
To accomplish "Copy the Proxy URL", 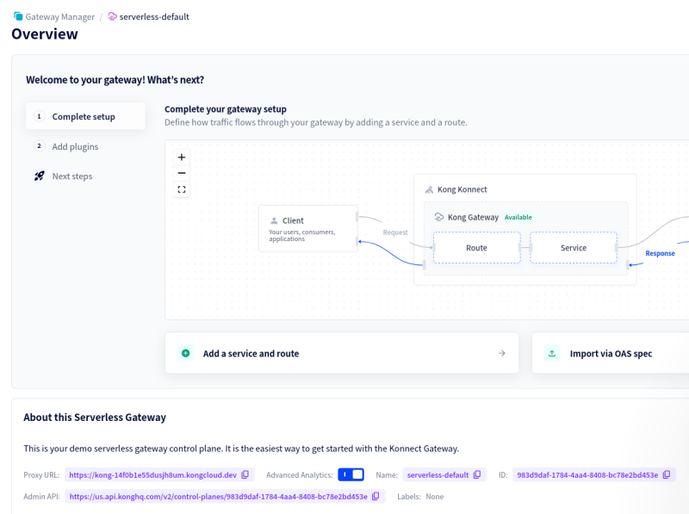I will click(x=245, y=474).
